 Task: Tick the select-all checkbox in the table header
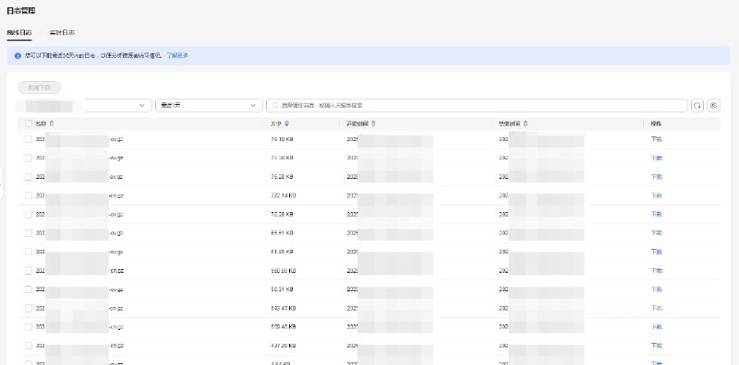coord(29,124)
